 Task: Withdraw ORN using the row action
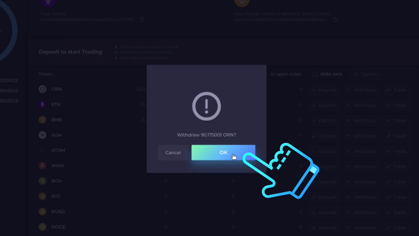[x=361, y=90]
